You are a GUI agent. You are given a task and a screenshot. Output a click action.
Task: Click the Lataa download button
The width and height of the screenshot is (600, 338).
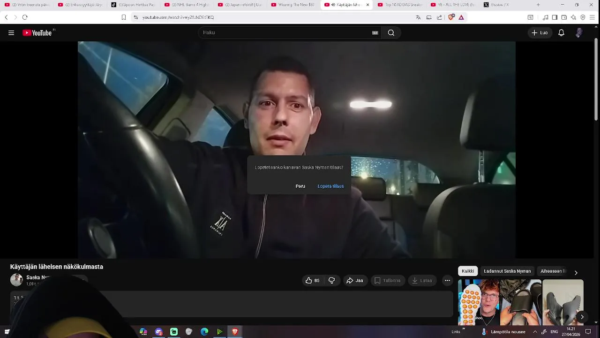click(x=422, y=280)
